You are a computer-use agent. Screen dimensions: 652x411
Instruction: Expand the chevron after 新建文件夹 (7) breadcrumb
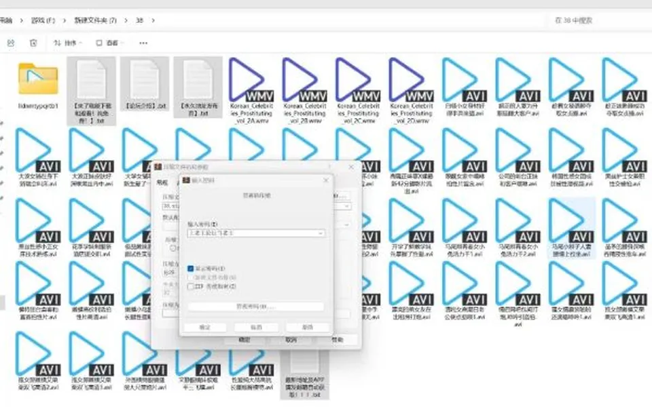[x=126, y=20]
